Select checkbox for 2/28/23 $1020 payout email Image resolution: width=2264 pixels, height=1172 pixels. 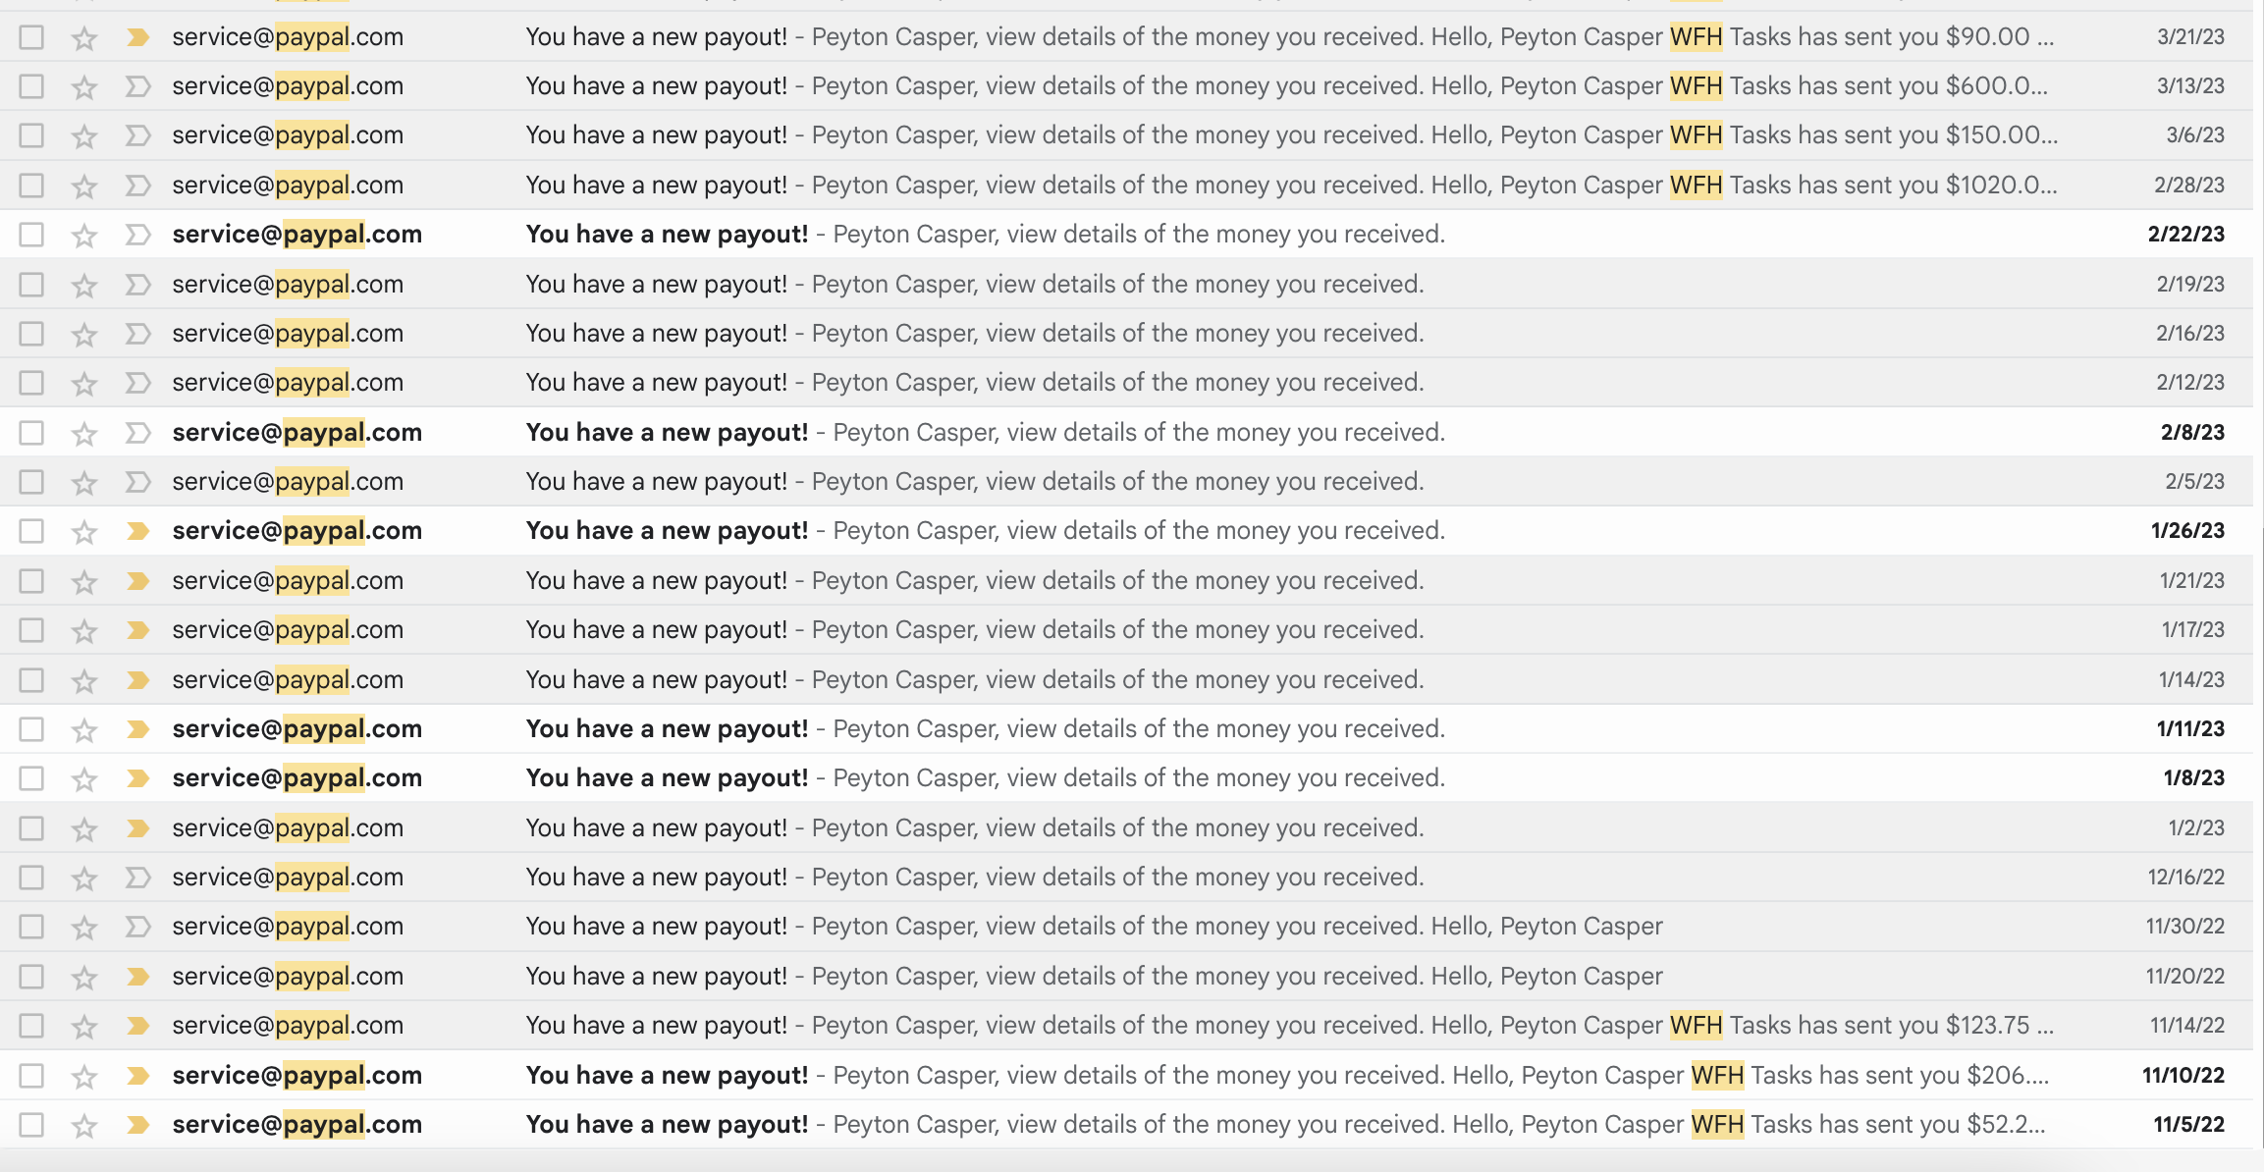point(31,186)
